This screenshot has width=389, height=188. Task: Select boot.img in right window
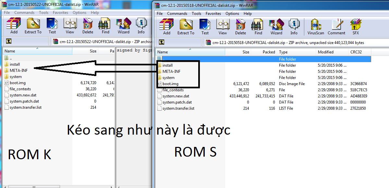click(167, 84)
